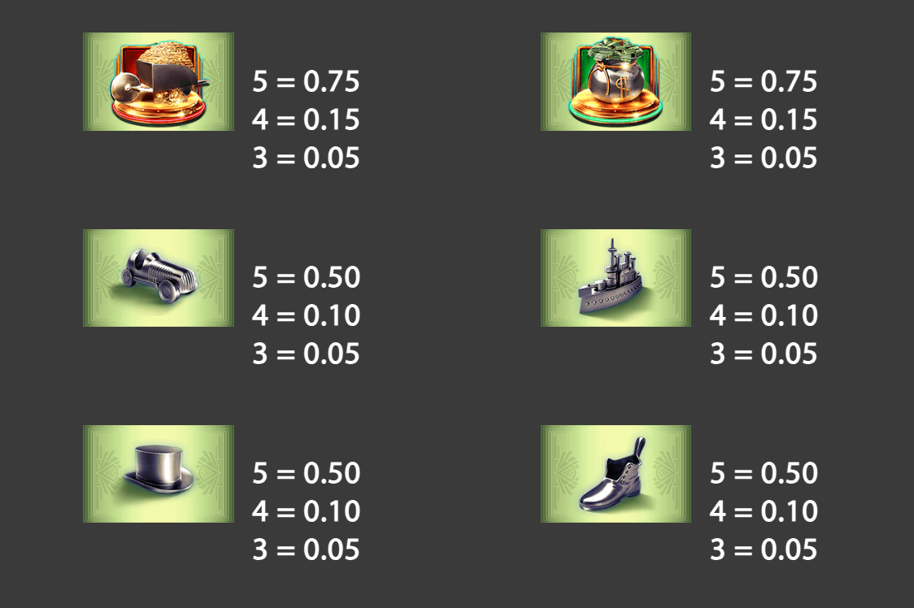The height and width of the screenshot is (608, 914).
Task: Click the money bag symbol
Action: [x=616, y=81]
